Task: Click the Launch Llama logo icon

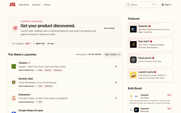Action: pyautogui.click(x=133, y=75)
